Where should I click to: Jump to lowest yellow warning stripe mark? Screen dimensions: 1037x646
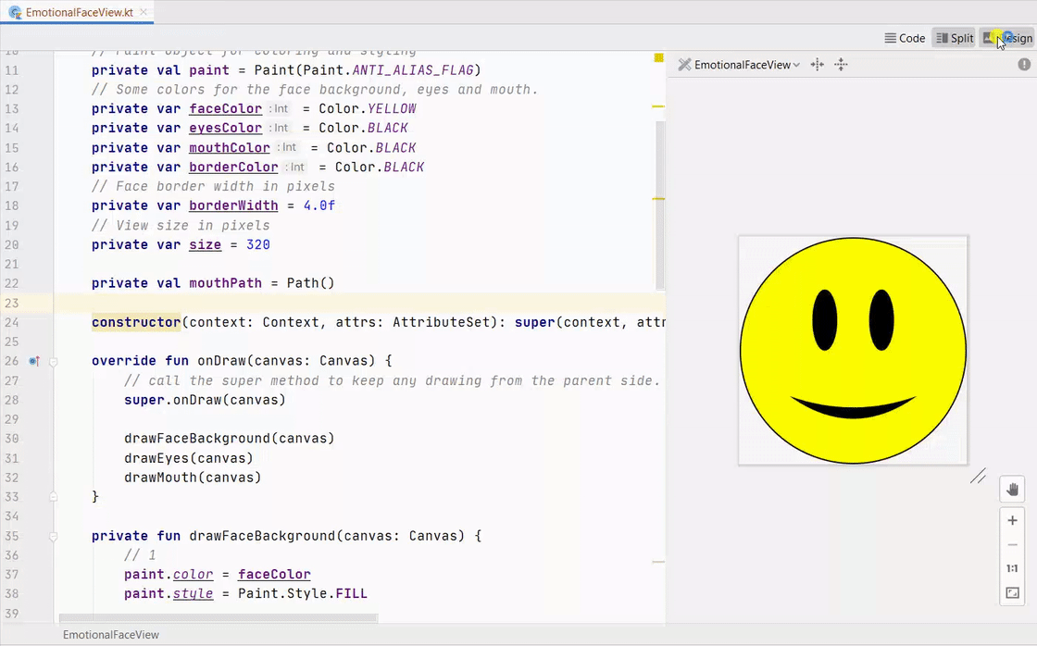[658, 562]
